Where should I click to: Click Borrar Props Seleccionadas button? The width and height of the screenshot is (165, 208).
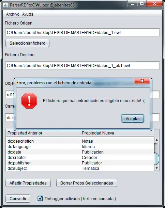tap(87, 183)
